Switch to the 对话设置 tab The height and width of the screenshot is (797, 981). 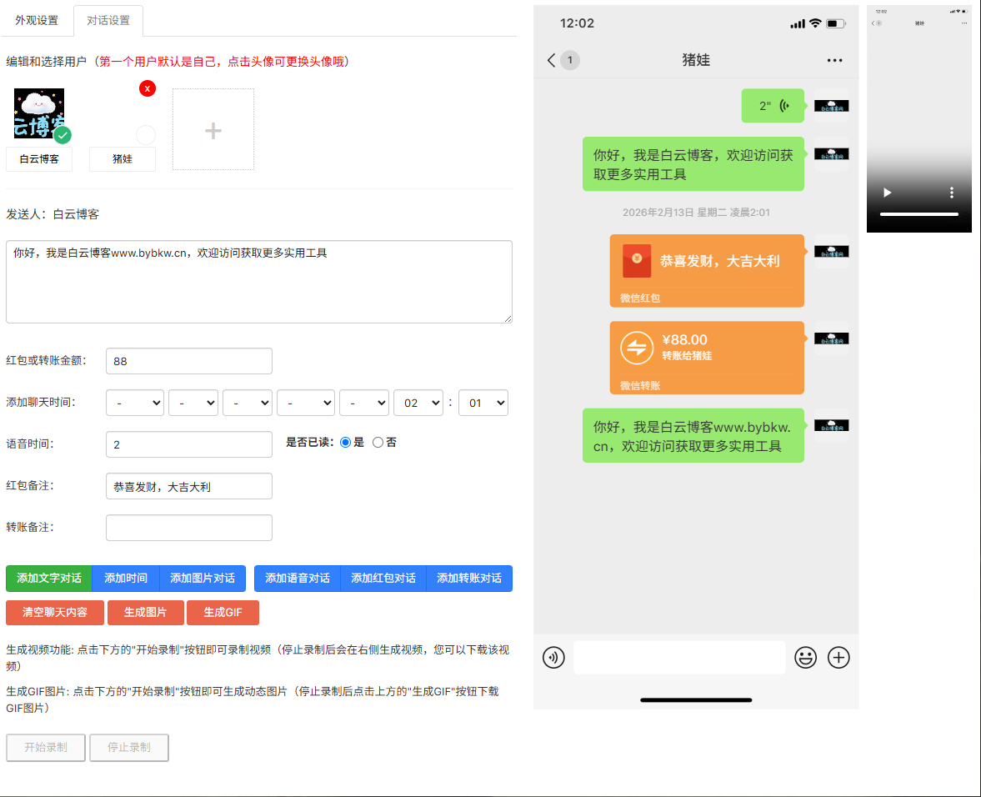pyautogui.click(x=108, y=20)
